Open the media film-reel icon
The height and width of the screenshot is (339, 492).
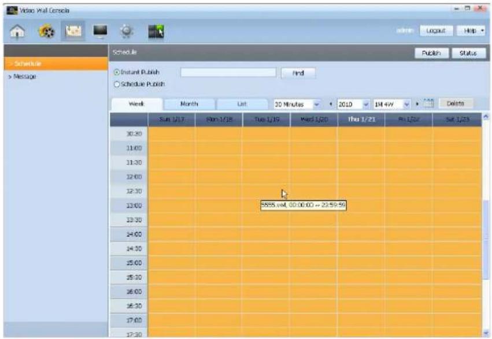[46, 31]
